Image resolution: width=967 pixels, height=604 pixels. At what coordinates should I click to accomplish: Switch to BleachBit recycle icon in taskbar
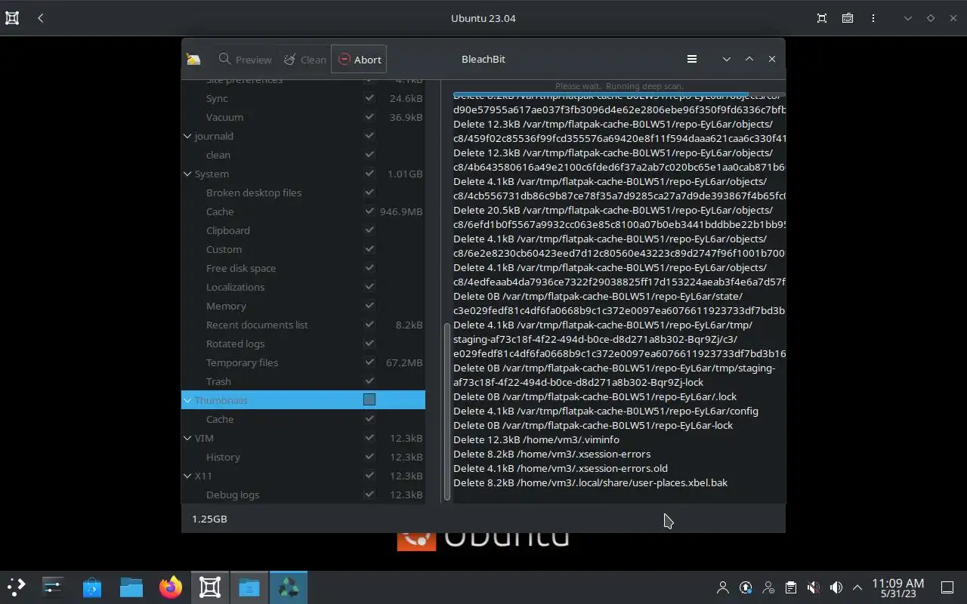[x=289, y=587]
